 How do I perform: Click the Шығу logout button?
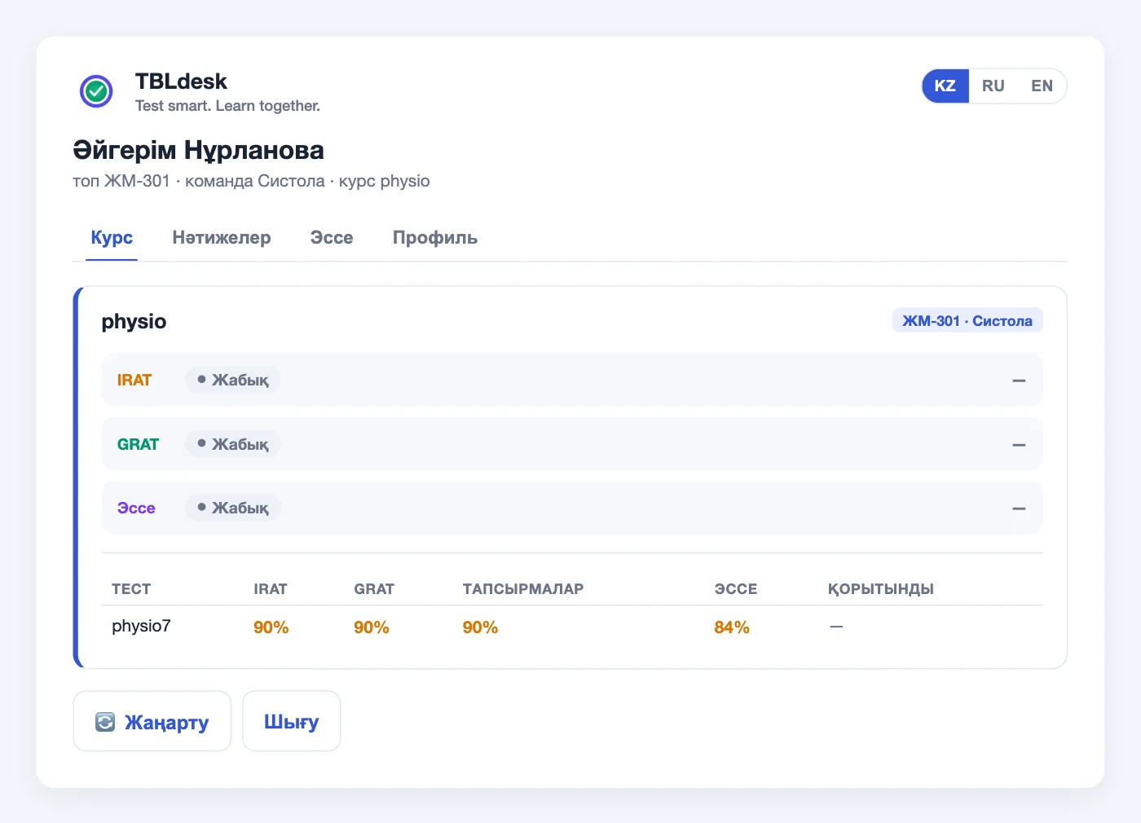[292, 721]
